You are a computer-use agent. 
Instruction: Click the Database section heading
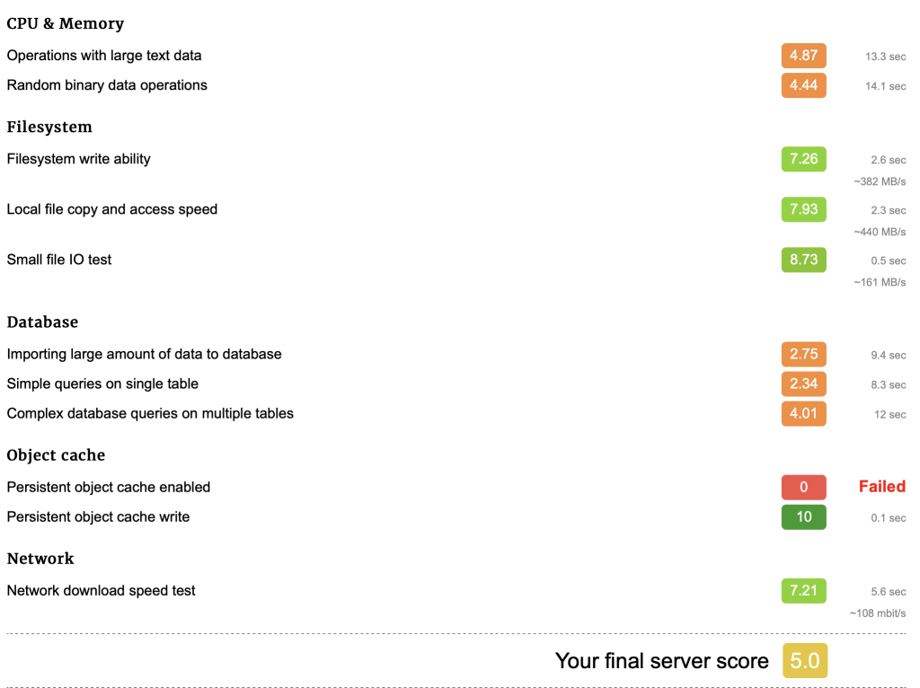point(42,322)
